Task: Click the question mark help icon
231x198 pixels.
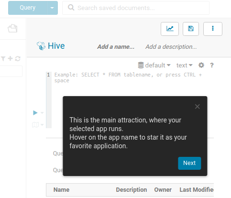Action: coord(212,65)
